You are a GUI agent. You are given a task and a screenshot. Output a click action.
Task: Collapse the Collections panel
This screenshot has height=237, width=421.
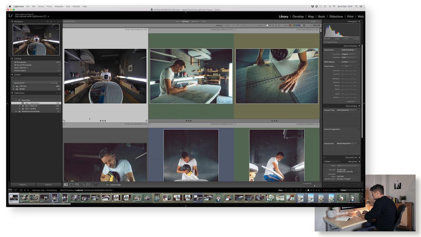[12, 93]
